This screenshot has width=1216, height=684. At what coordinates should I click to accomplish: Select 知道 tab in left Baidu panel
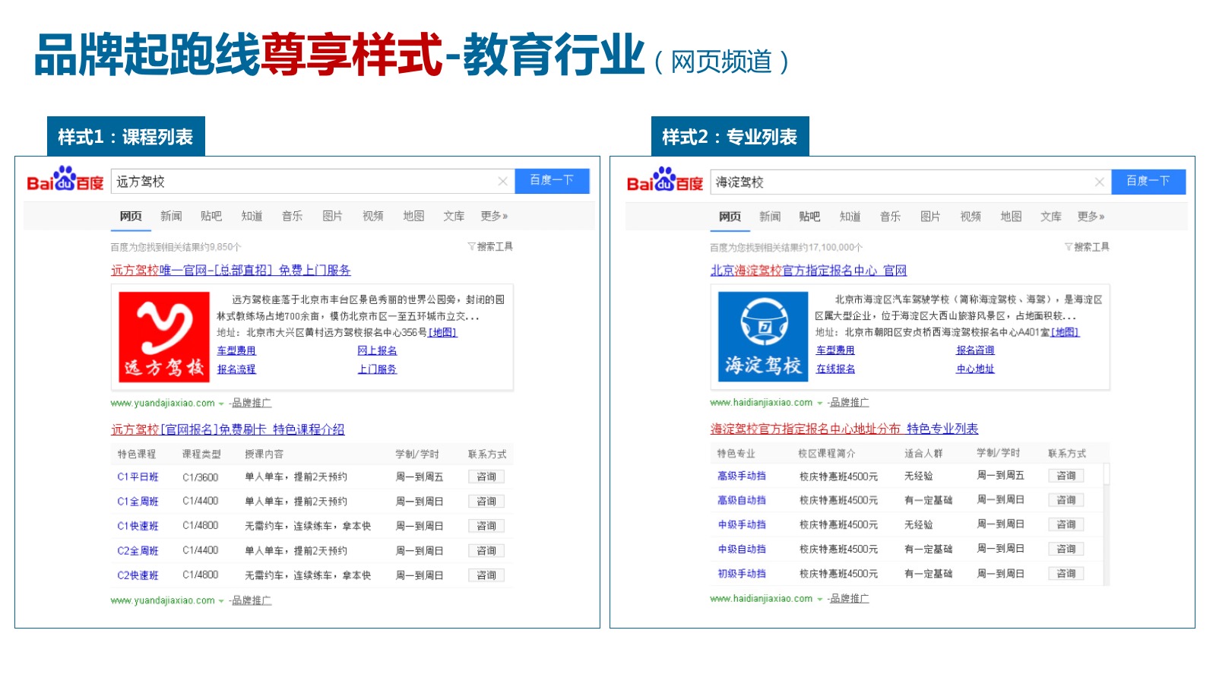point(252,216)
